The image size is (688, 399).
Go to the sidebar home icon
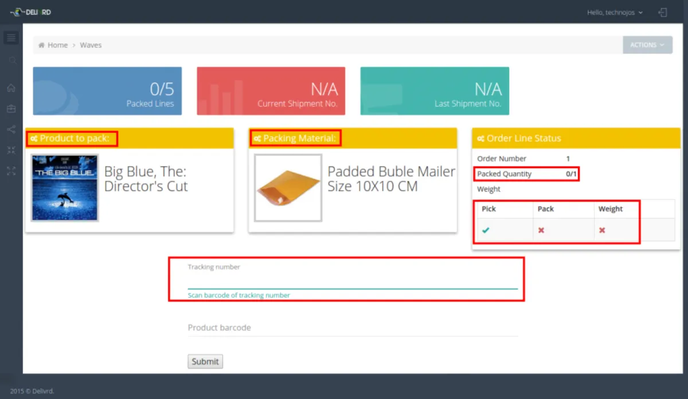tap(11, 88)
